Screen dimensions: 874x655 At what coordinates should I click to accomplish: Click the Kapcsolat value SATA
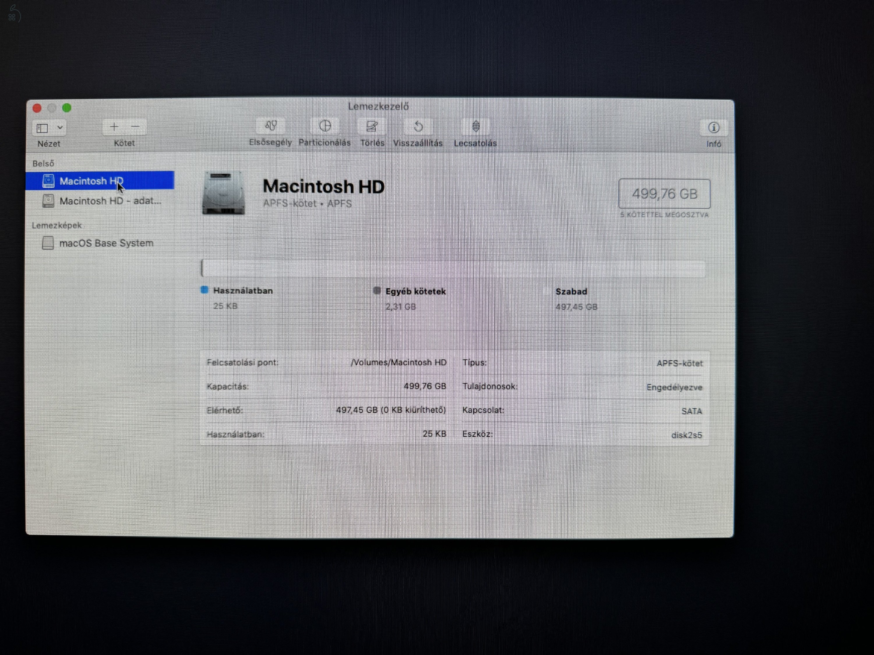[x=692, y=411]
